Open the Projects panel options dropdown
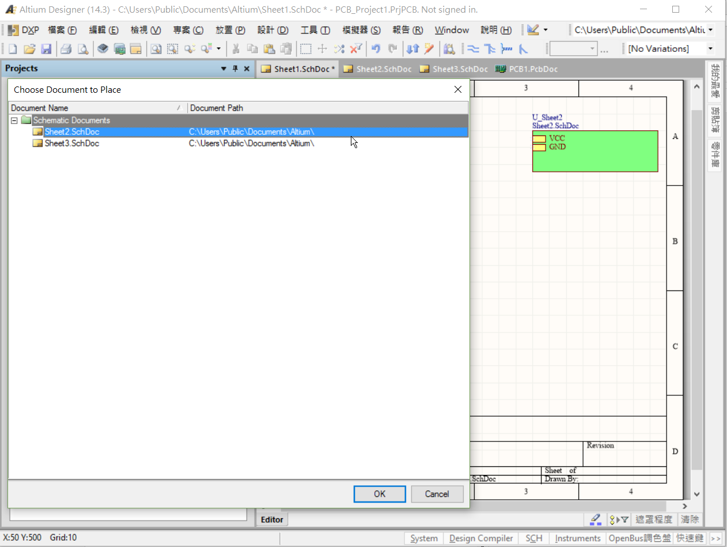Image resolution: width=727 pixels, height=547 pixels. (224, 69)
